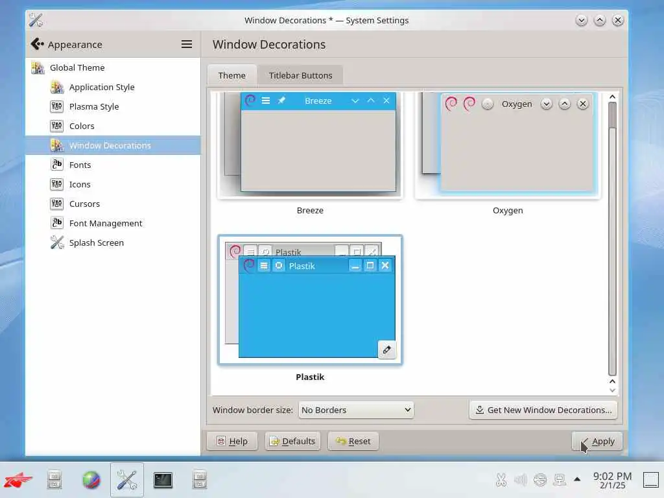Click the volume tray icon
This screenshot has height=498, width=664.
point(521,480)
